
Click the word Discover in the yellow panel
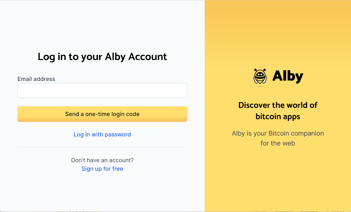pos(254,105)
